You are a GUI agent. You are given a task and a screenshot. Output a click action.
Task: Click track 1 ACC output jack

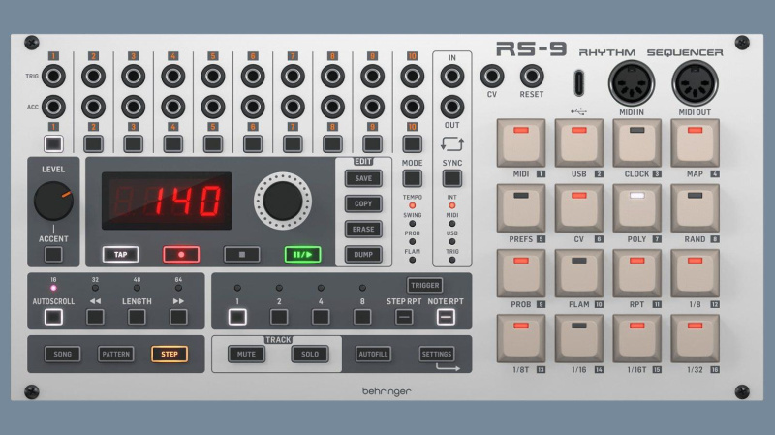(53, 107)
